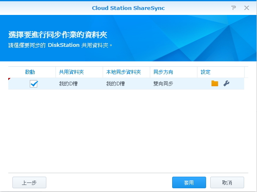Close the Cloud Station ShareSync dialog
This screenshot has height=192, width=257.
tap(247, 8)
